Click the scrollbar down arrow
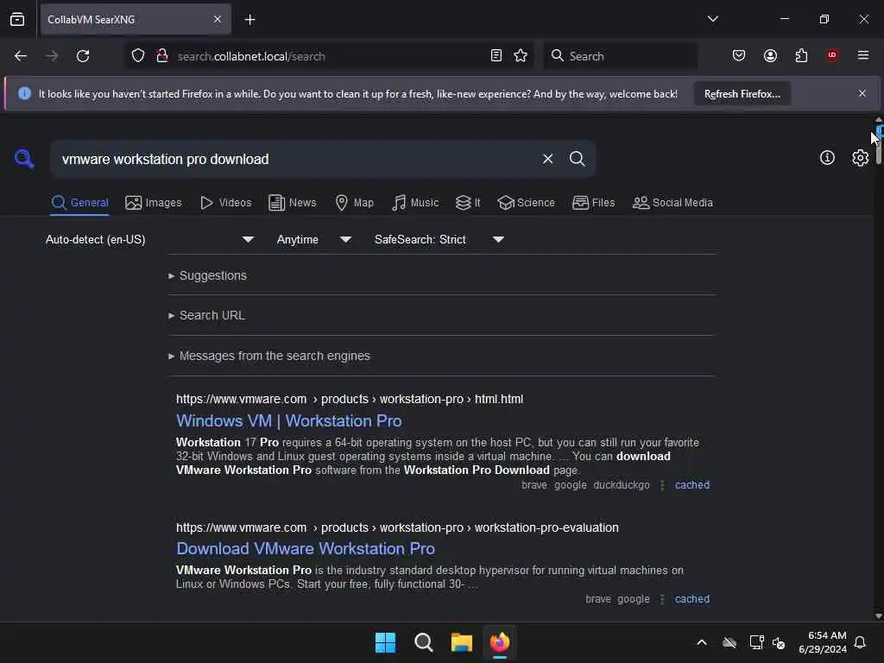Image resolution: width=884 pixels, height=663 pixels. pyautogui.click(x=878, y=616)
